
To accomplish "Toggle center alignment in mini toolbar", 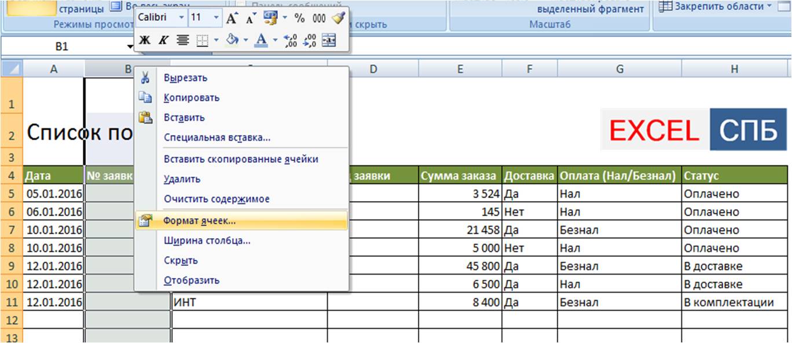I will tap(182, 40).
